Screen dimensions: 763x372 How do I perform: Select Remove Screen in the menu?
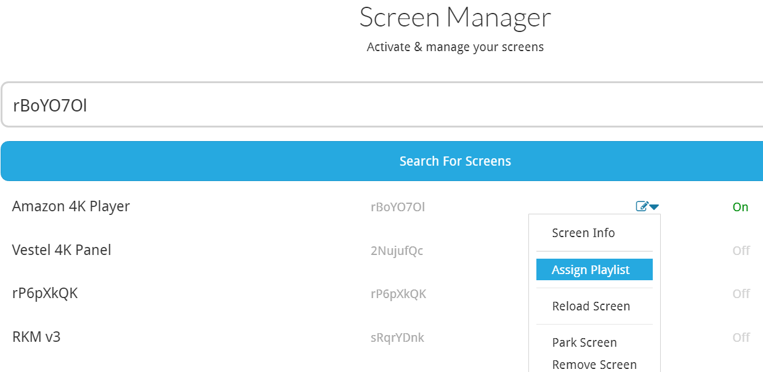point(594,365)
